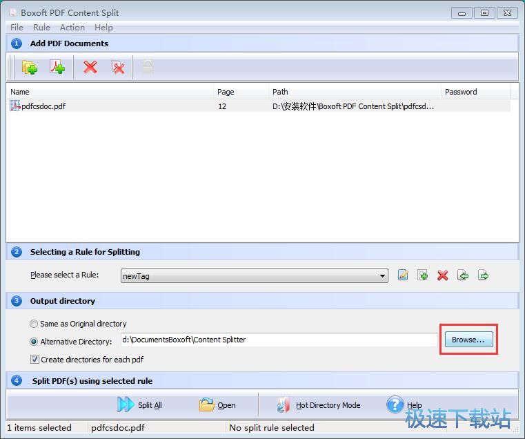Screen dimensions: 525x439
Task: Click the Add Folder of PDFs icon
Action: (x=30, y=67)
